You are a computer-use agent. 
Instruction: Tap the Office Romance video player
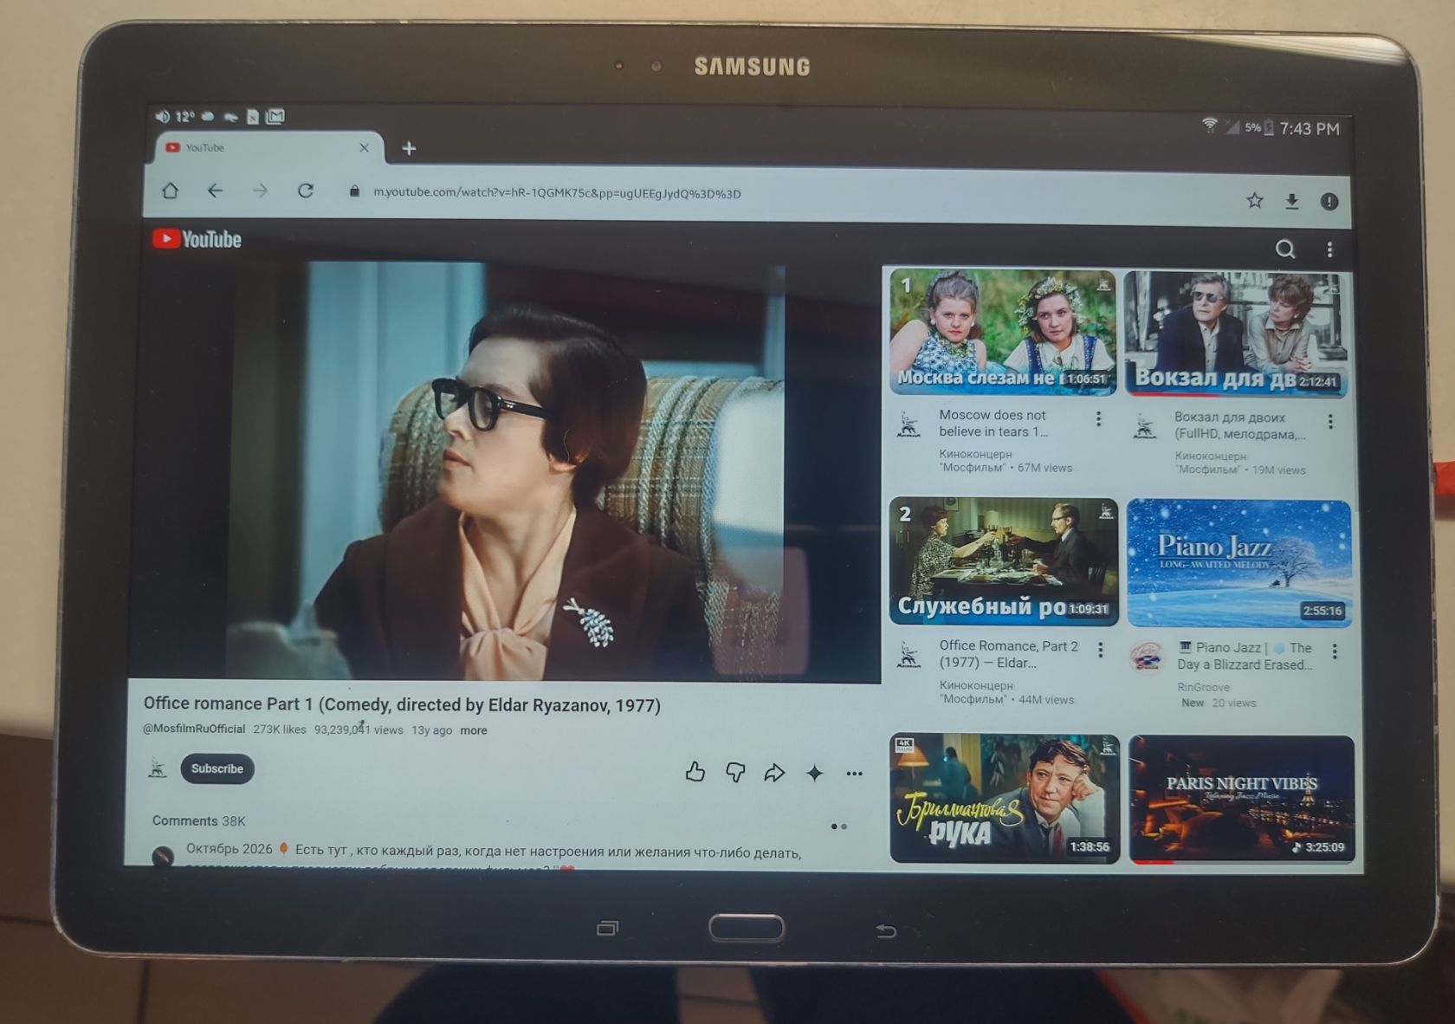504,471
